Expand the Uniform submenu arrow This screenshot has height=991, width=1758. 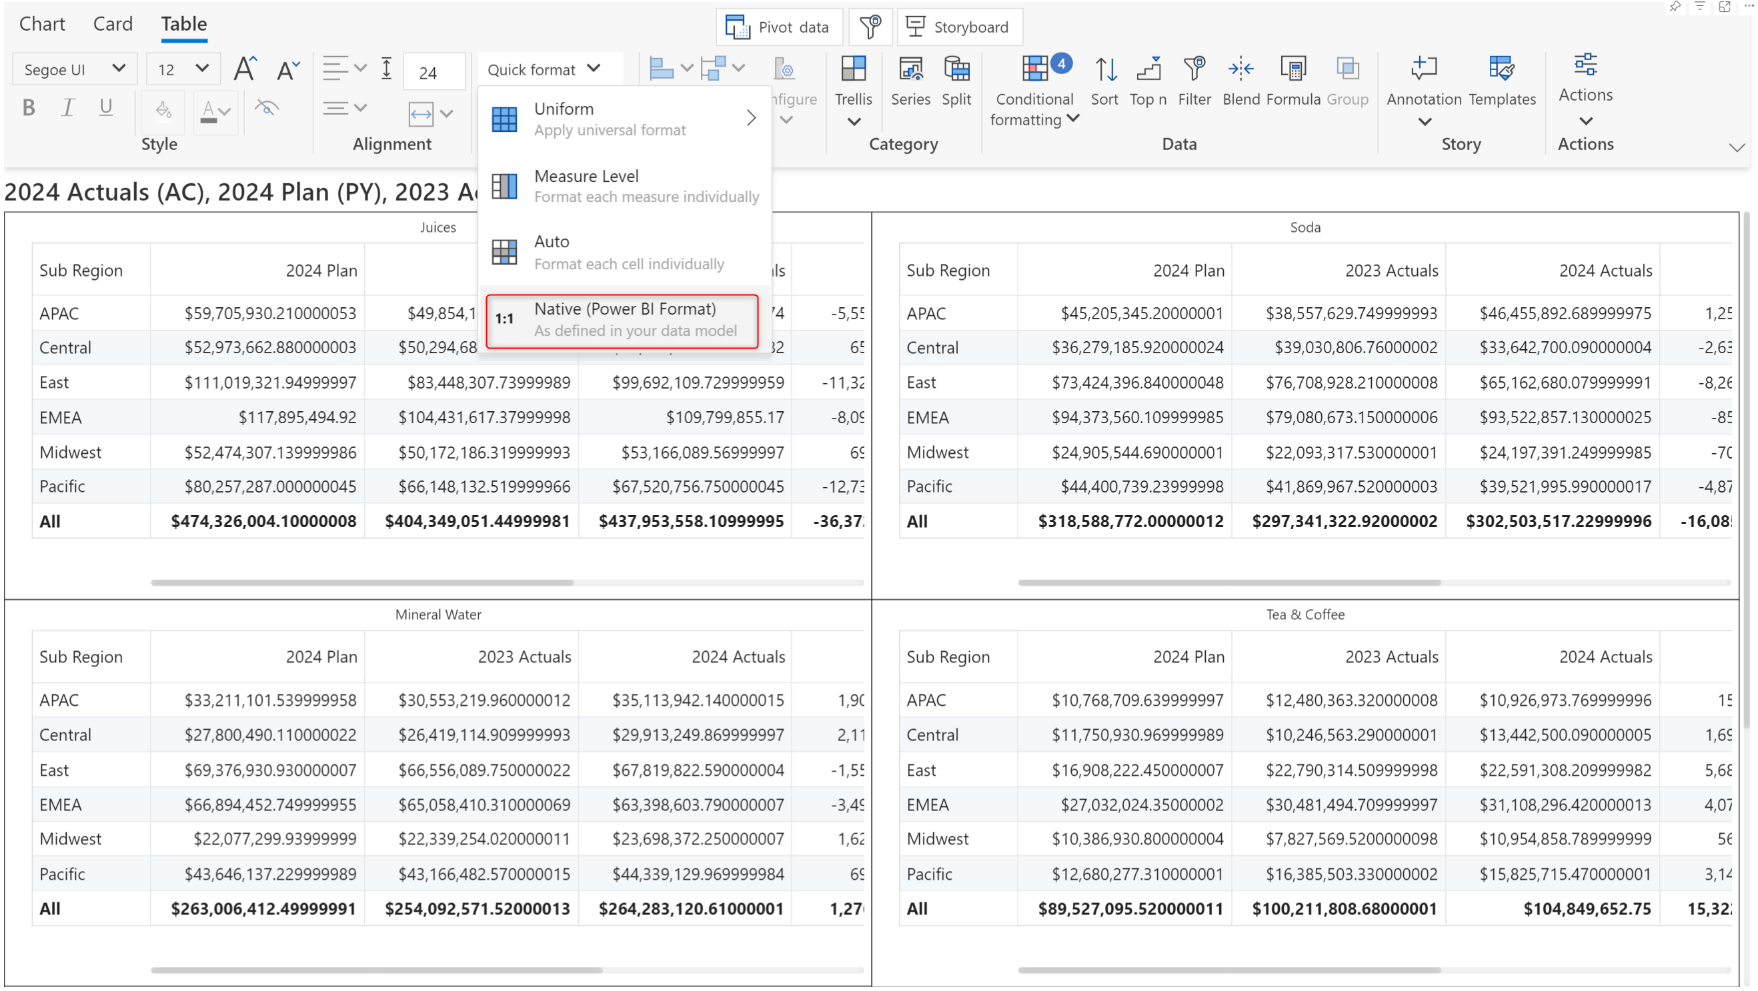[x=751, y=118]
